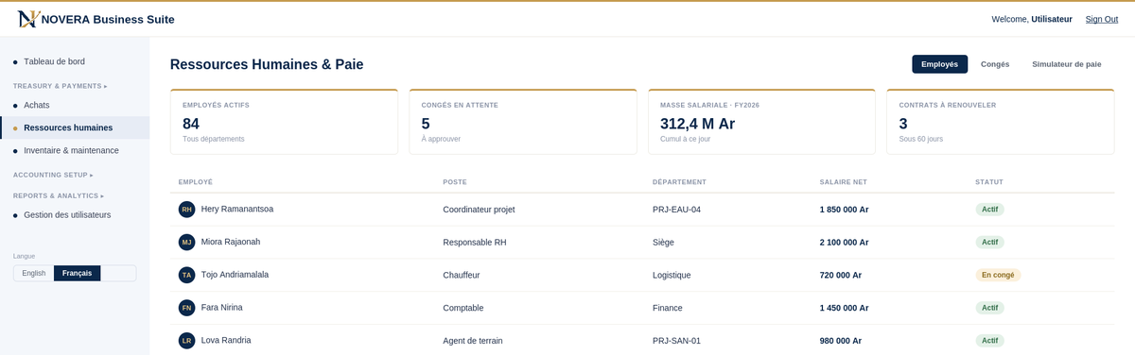Select employee name Lova Randria
The width and height of the screenshot is (1135, 355).
pyautogui.click(x=226, y=340)
